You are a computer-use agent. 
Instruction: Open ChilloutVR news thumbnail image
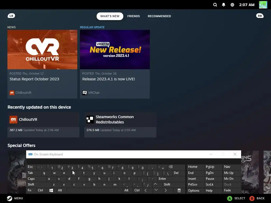click(42, 49)
